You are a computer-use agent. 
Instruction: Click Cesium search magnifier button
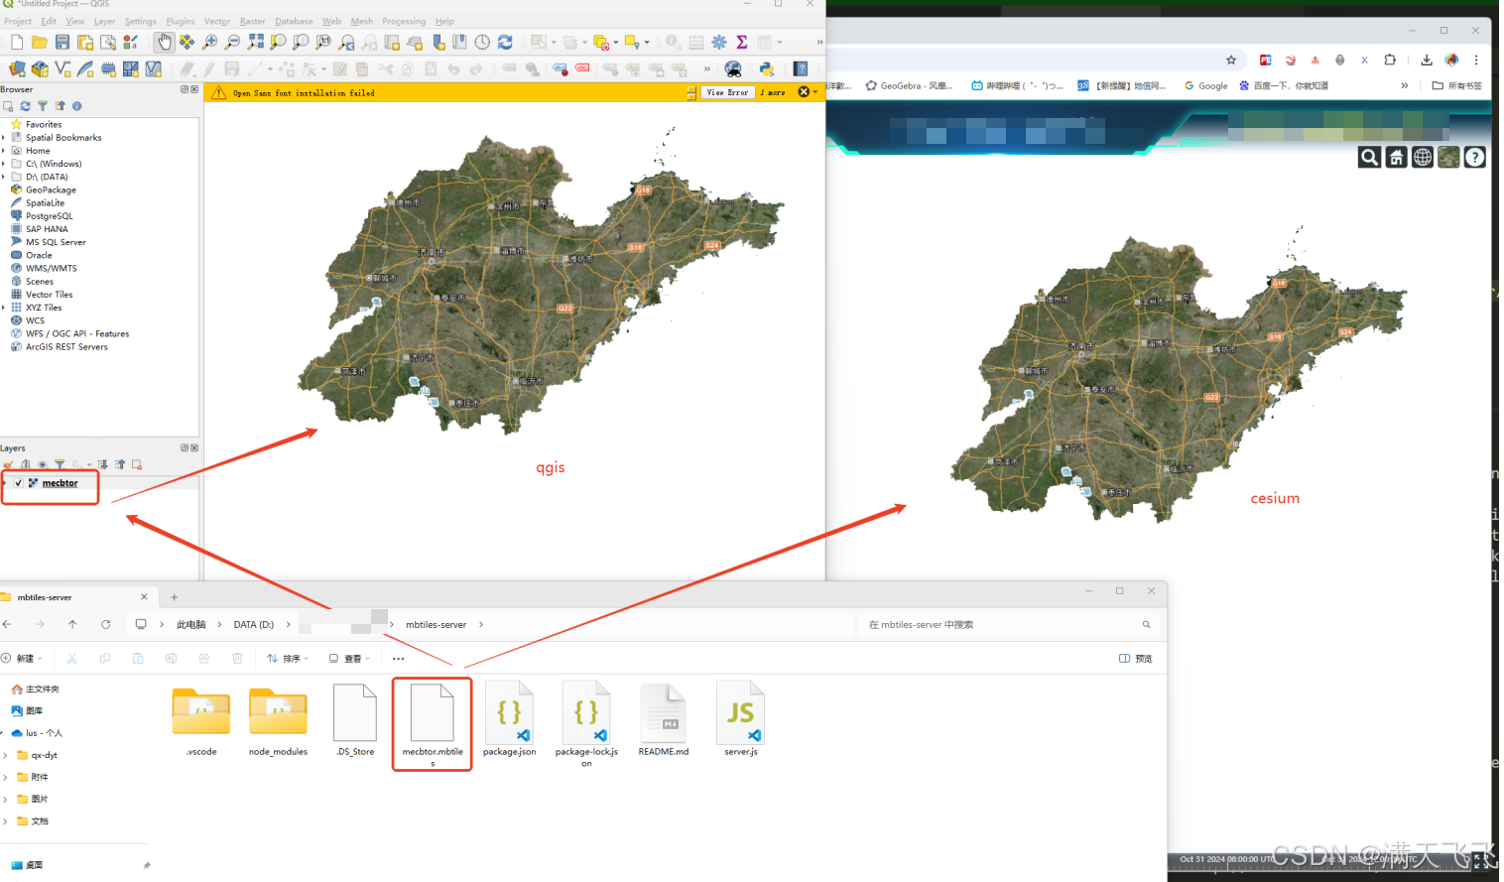coord(1369,157)
